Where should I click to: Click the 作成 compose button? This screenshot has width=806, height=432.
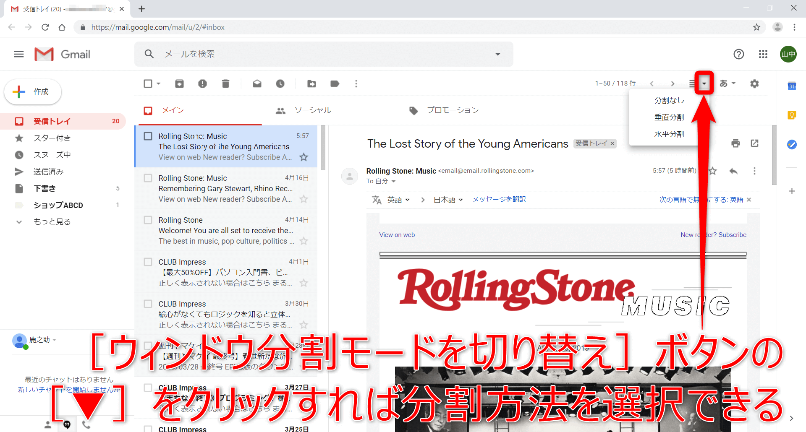pyautogui.click(x=33, y=91)
